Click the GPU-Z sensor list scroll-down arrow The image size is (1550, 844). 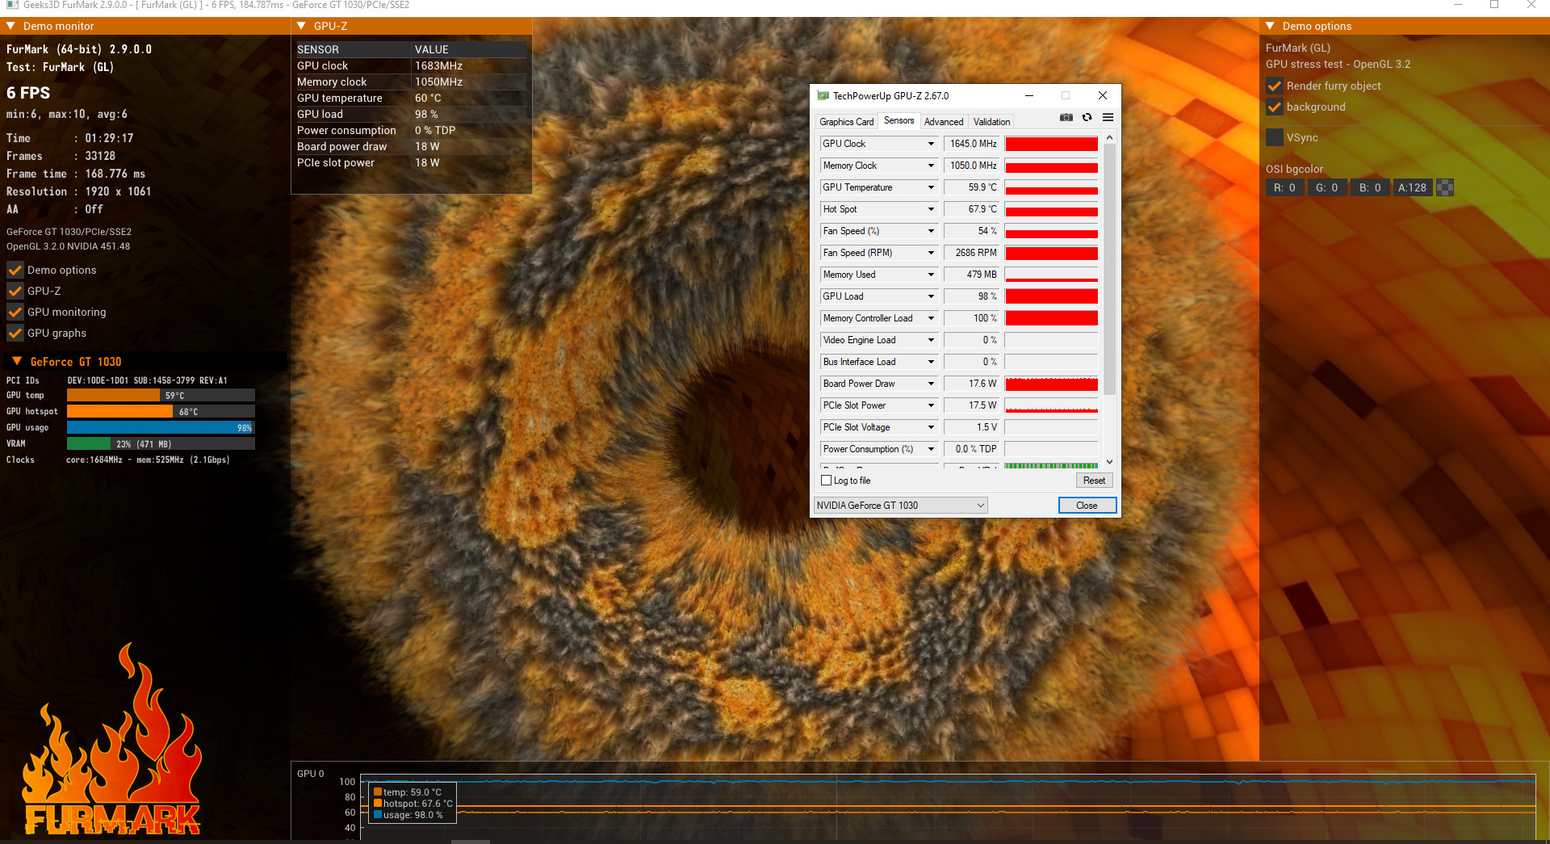click(1109, 462)
